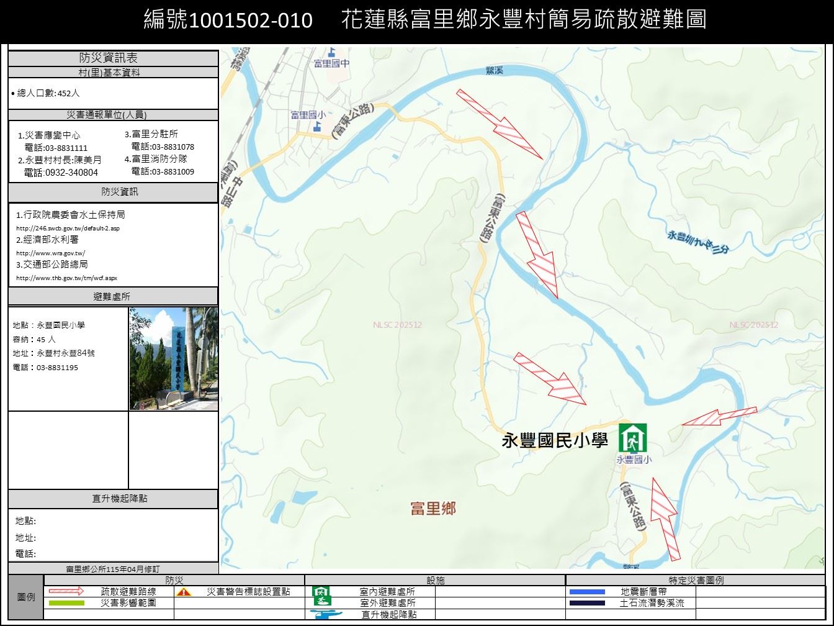The image size is (834, 626).
Task: Click the 永豐國民小學 bold map label
Action: (554, 441)
